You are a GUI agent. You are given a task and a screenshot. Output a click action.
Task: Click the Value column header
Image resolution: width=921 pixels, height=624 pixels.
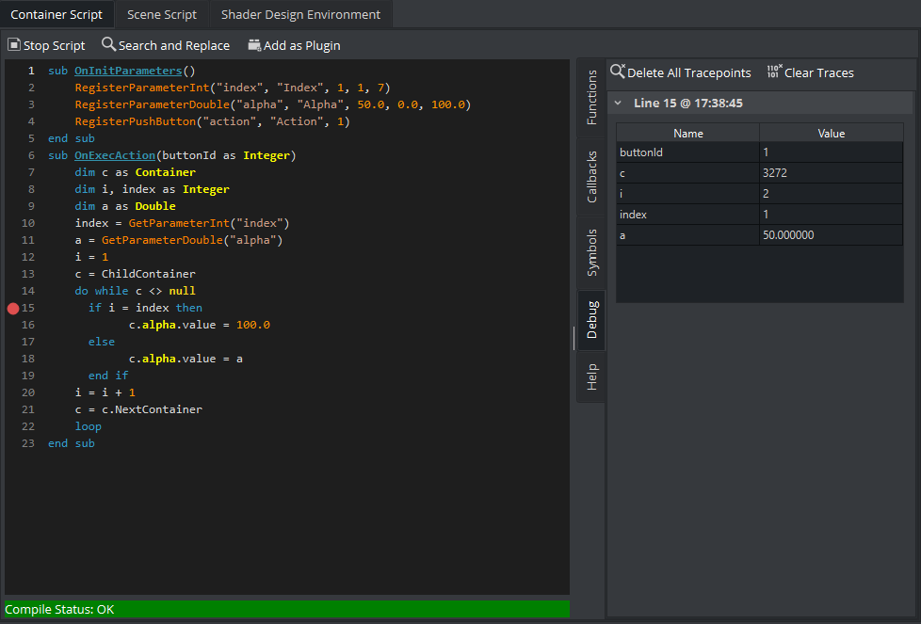coord(831,134)
